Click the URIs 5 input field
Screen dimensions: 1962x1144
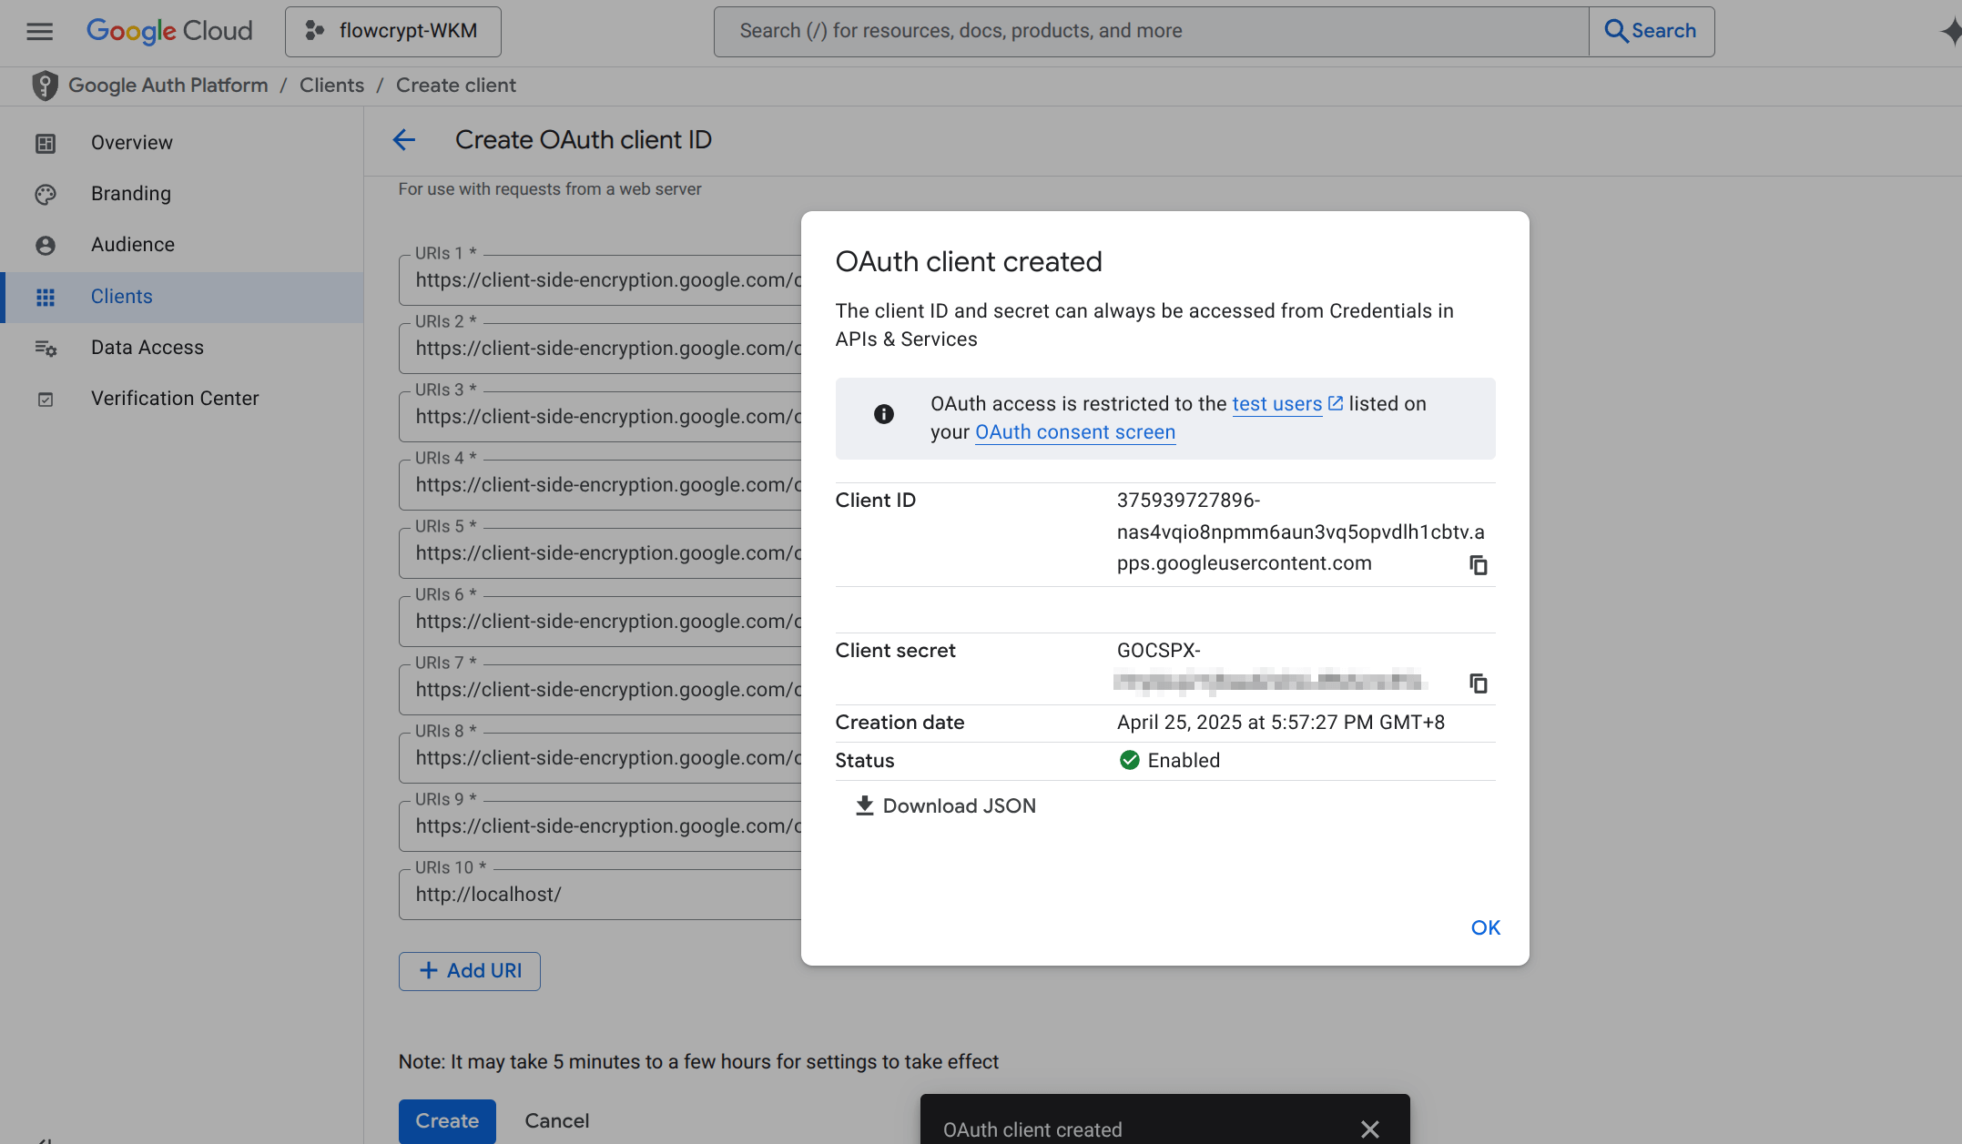click(600, 553)
